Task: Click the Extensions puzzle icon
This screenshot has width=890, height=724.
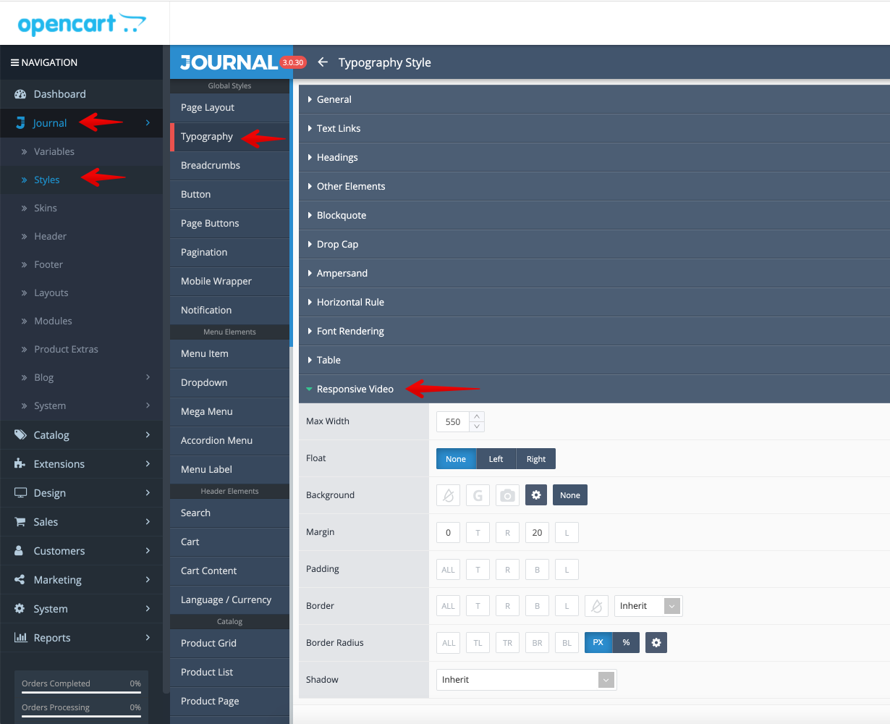Action: coord(20,464)
